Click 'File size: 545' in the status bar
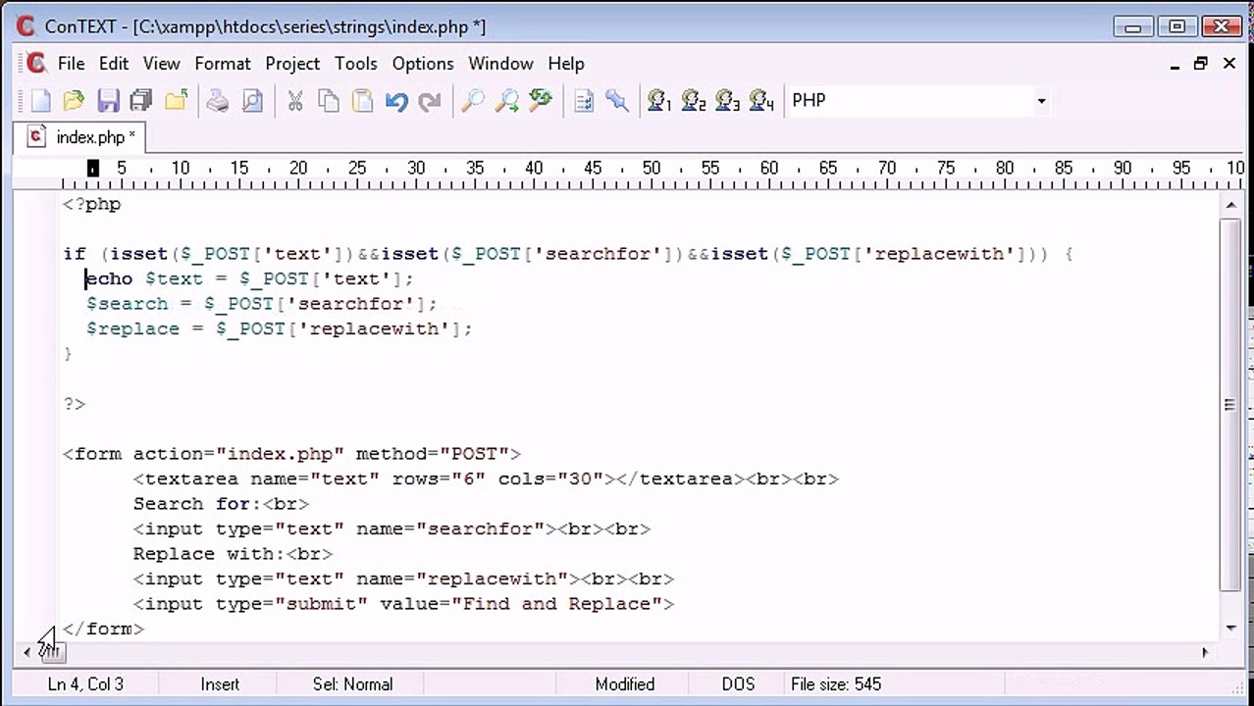 [836, 684]
